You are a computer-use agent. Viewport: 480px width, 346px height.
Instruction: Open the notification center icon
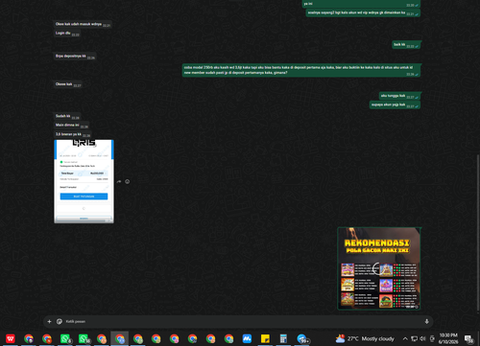pos(469,339)
